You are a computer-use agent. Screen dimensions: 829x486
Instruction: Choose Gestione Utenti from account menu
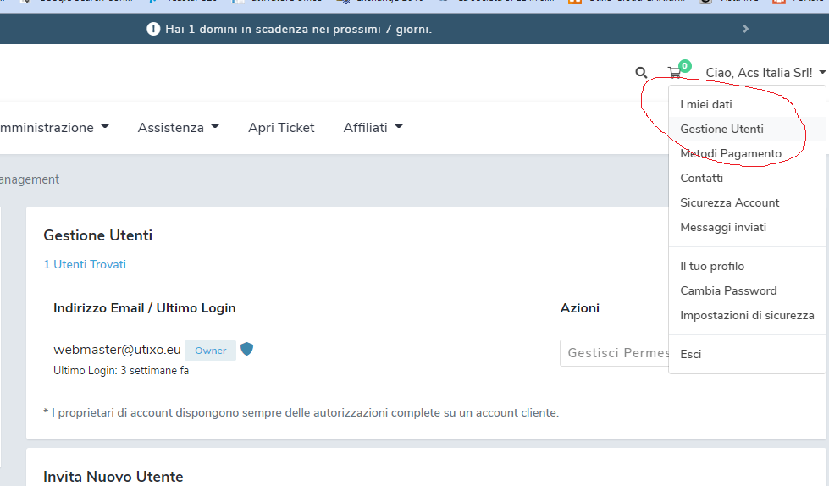[721, 130]
